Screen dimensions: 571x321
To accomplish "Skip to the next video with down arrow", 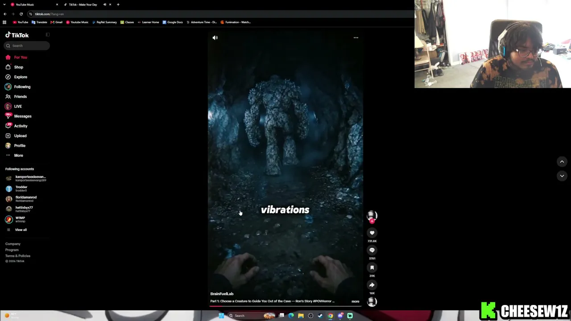I will (562, 176).
